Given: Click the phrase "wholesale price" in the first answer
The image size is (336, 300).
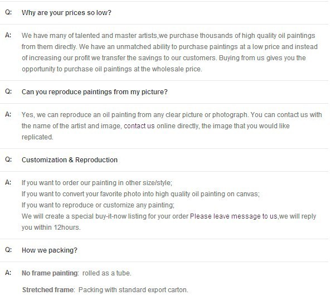Looking at the screenshot, I should (x=177, y=69).
